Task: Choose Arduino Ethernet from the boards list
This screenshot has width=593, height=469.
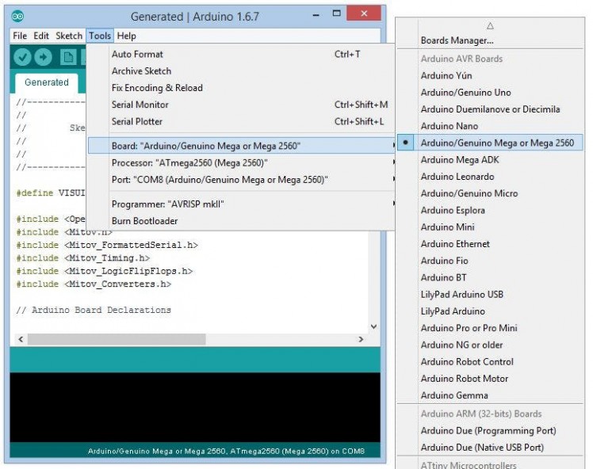Action: (x=490, y=244)
